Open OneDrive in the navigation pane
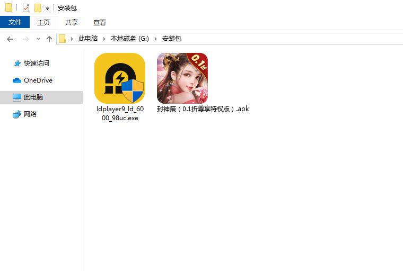403x271 pixels. point(38,80)
